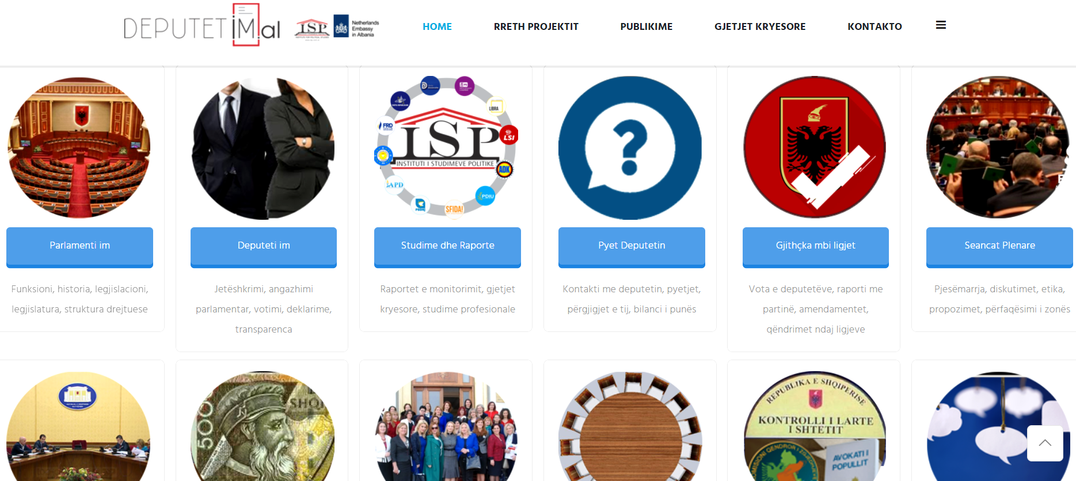Open Gjithçka mbi ligjet button
This screenshot has height=481, width=1076.
coord(815,247)
